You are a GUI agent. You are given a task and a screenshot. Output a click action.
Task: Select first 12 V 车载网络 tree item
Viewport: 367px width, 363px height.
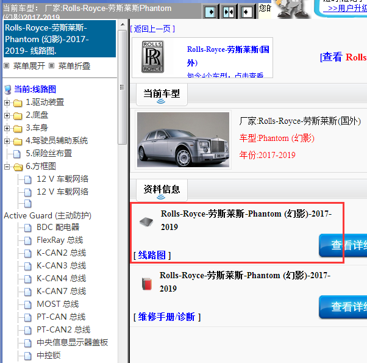click(63, 179)
